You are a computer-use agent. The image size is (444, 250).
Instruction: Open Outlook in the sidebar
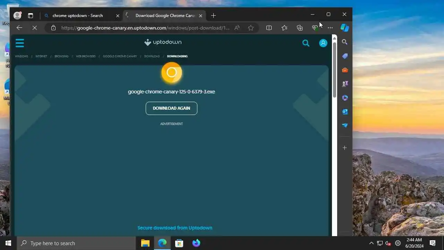tap(344, 111)
